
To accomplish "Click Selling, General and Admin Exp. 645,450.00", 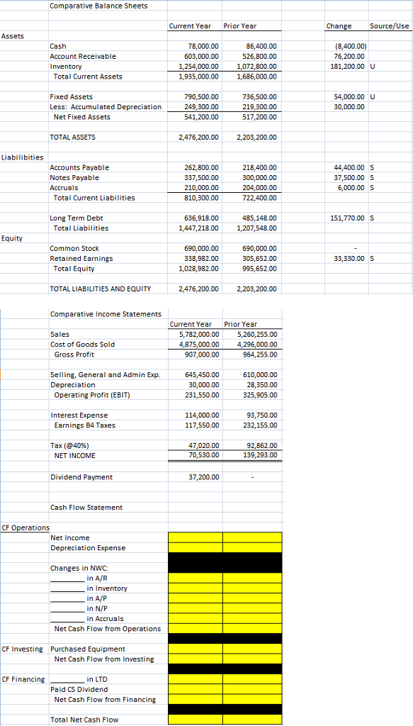I will [203, 374].
